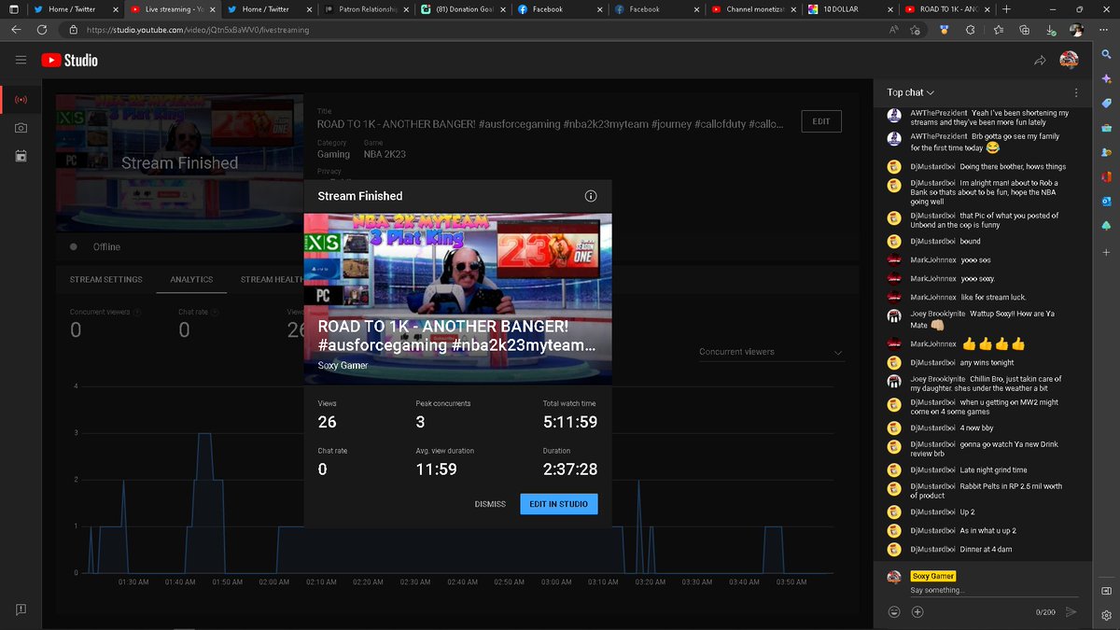Switch to the Stream Health tab

[272, 279]
